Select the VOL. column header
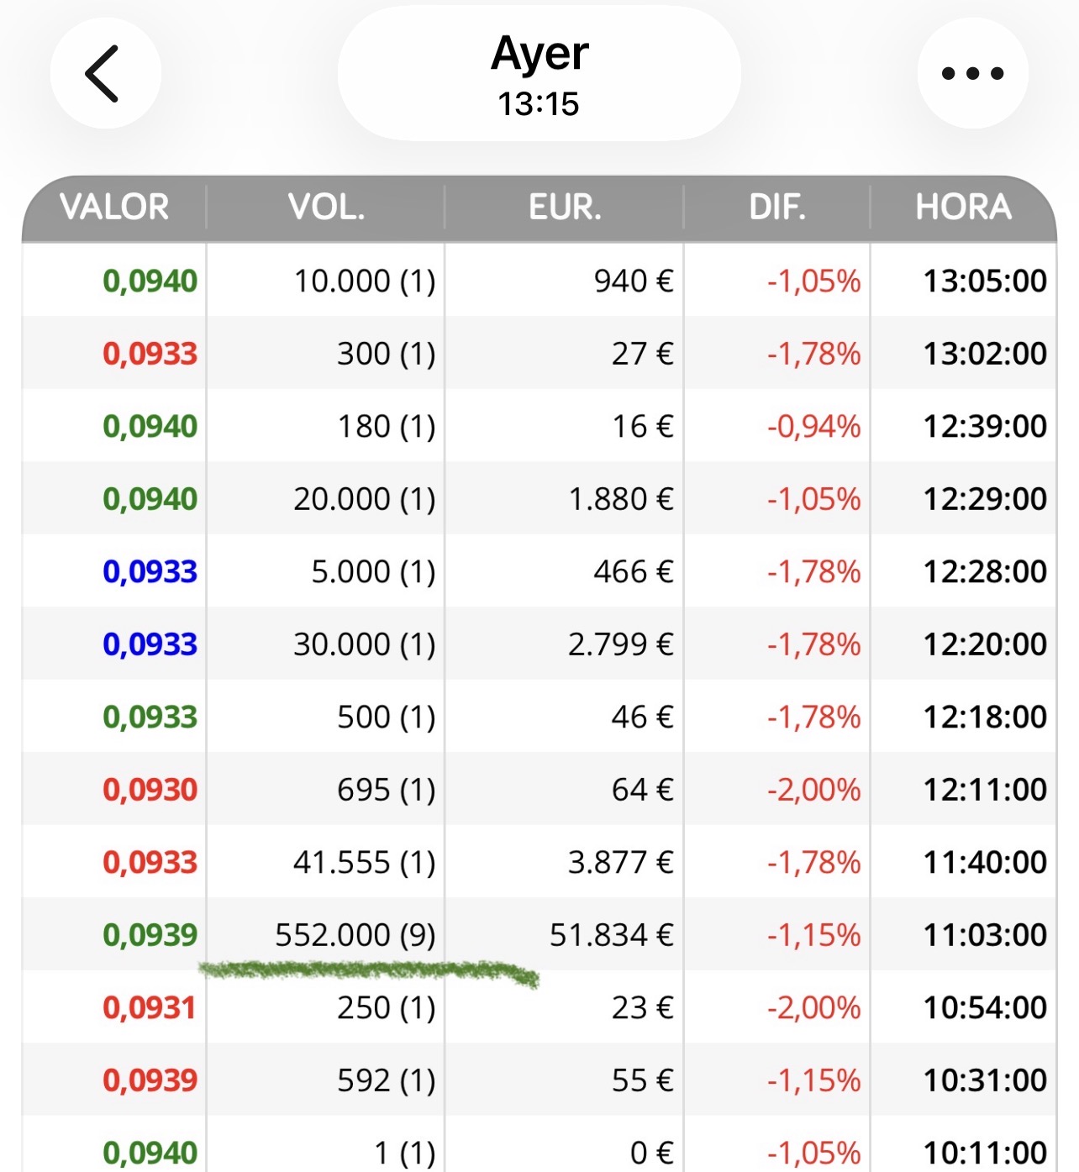The image size is (1079, 1172). point(326,207)
